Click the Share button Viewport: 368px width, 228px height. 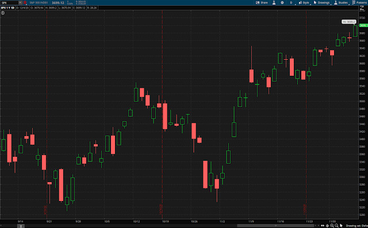coord(262,2)
